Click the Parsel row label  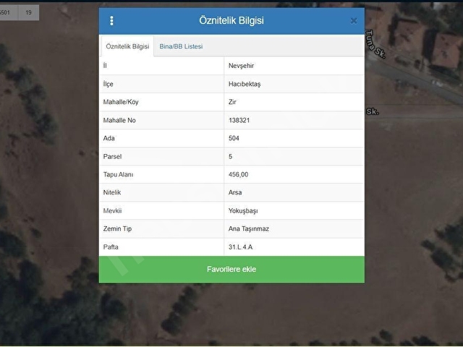pos(112,156)
